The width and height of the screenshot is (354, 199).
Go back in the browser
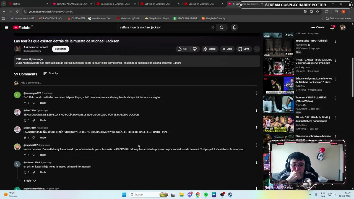point(4,12)
